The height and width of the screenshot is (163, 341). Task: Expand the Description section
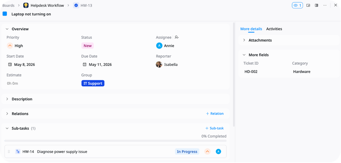pos(7,99)
